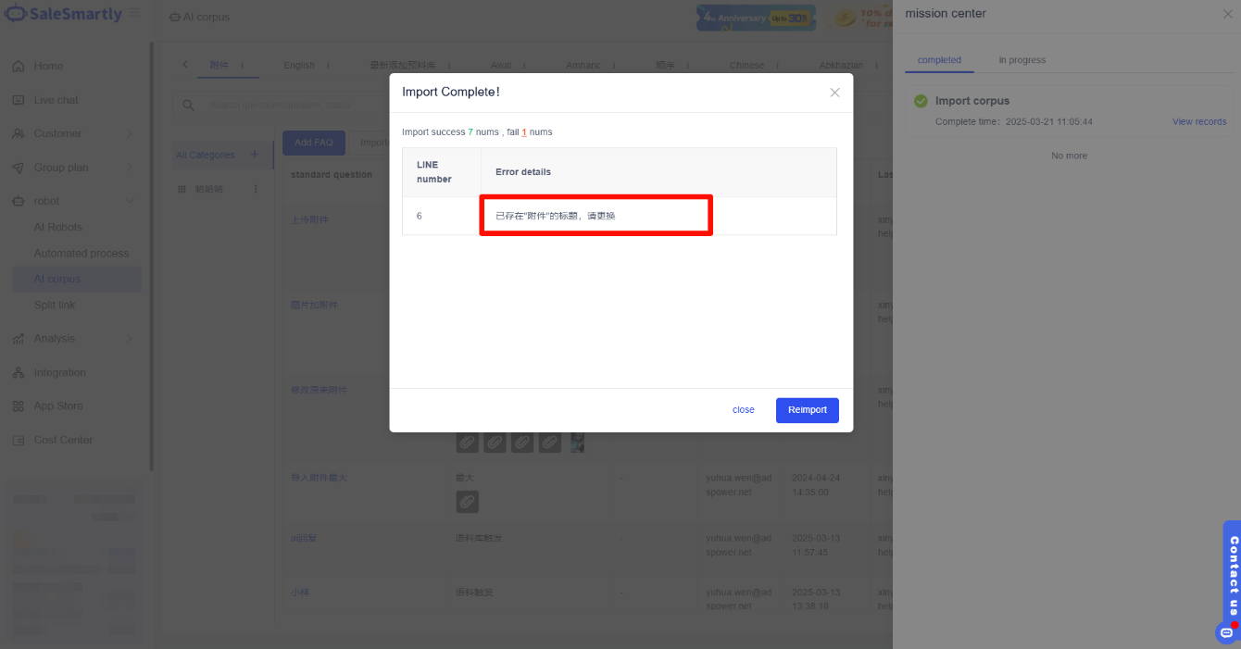The width and height of the screenshot is (1241, 649).
Task: Open the kebab menu on 顺序 tab
Action: [x=687, y=66]
